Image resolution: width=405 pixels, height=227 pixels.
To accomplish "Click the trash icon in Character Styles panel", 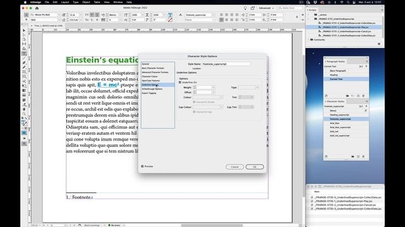I will (363, 156).
